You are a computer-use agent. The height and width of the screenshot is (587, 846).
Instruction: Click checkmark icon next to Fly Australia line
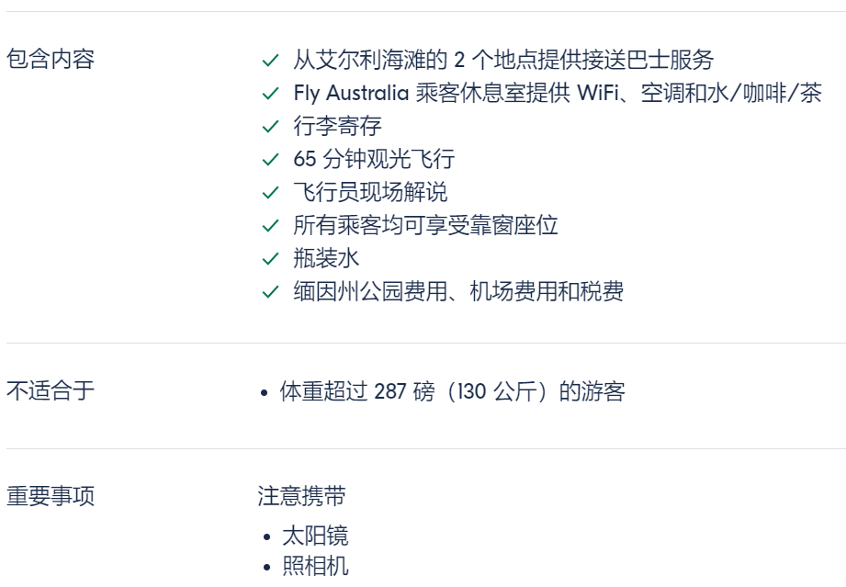tap(270, 94)
